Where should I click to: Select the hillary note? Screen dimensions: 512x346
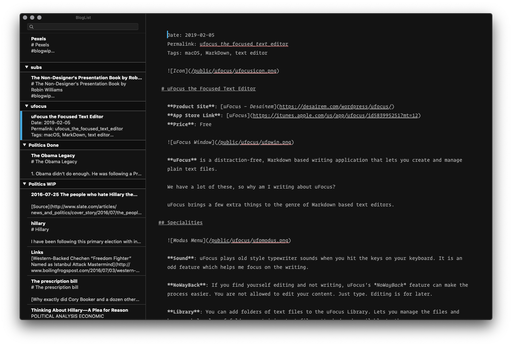click(83, 232)
